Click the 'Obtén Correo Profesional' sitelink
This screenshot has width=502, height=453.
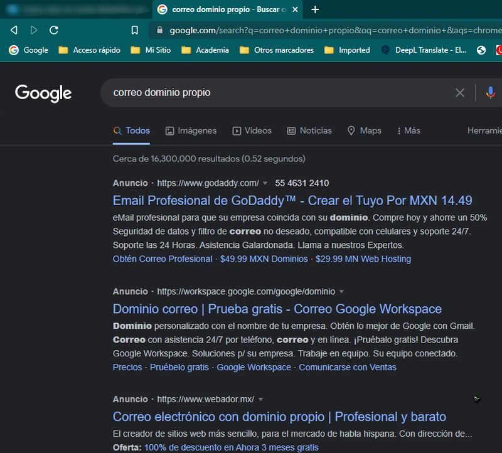click(x=163, y=259)
